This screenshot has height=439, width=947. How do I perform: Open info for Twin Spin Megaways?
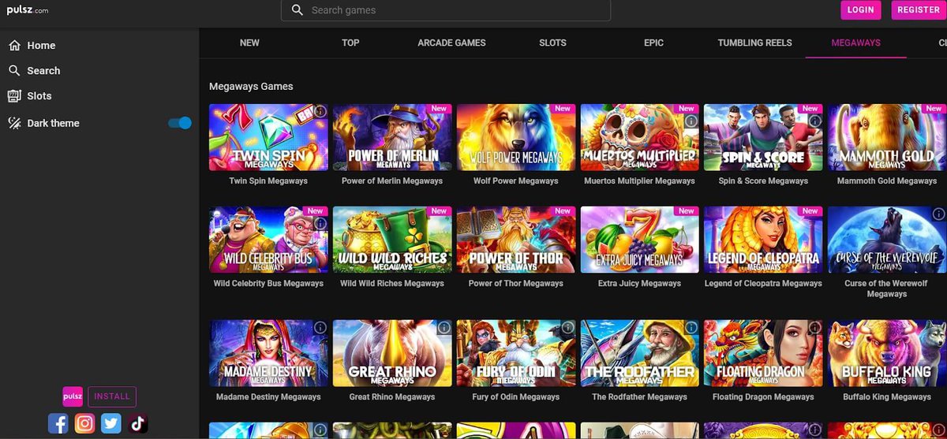point(320,111)
